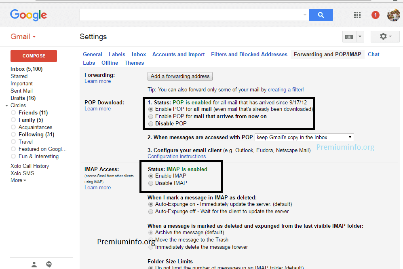Click the keyboard input tools icon
403x269 pixels.
348,36
